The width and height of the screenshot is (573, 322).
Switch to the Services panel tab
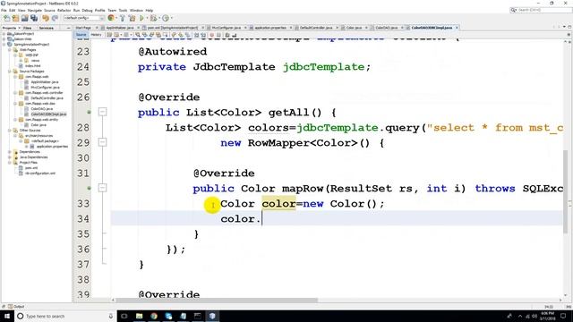(47, 28)
